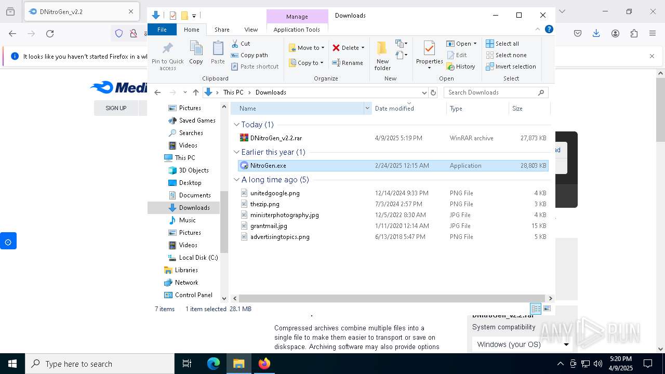The width and height of the screenshot is (665, 374).
Task: Minimize the ribbon chevron
Action: [x=537, y=29]
